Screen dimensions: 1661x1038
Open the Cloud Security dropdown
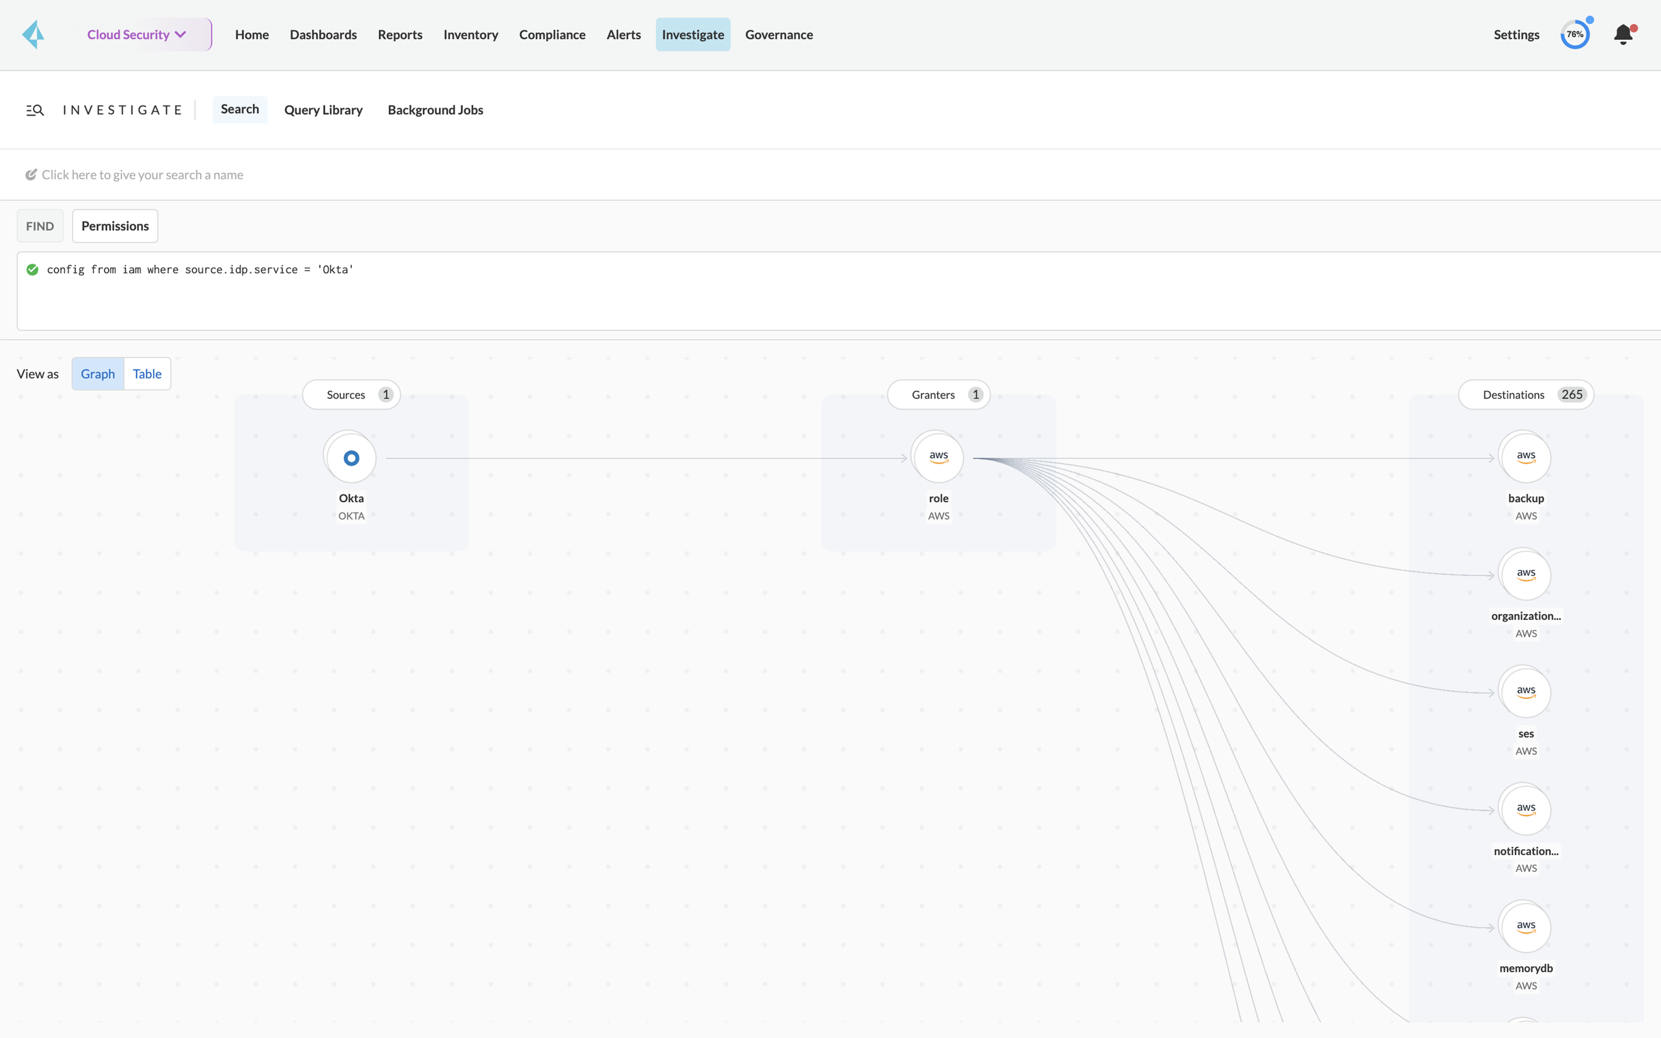coord(137,33)
